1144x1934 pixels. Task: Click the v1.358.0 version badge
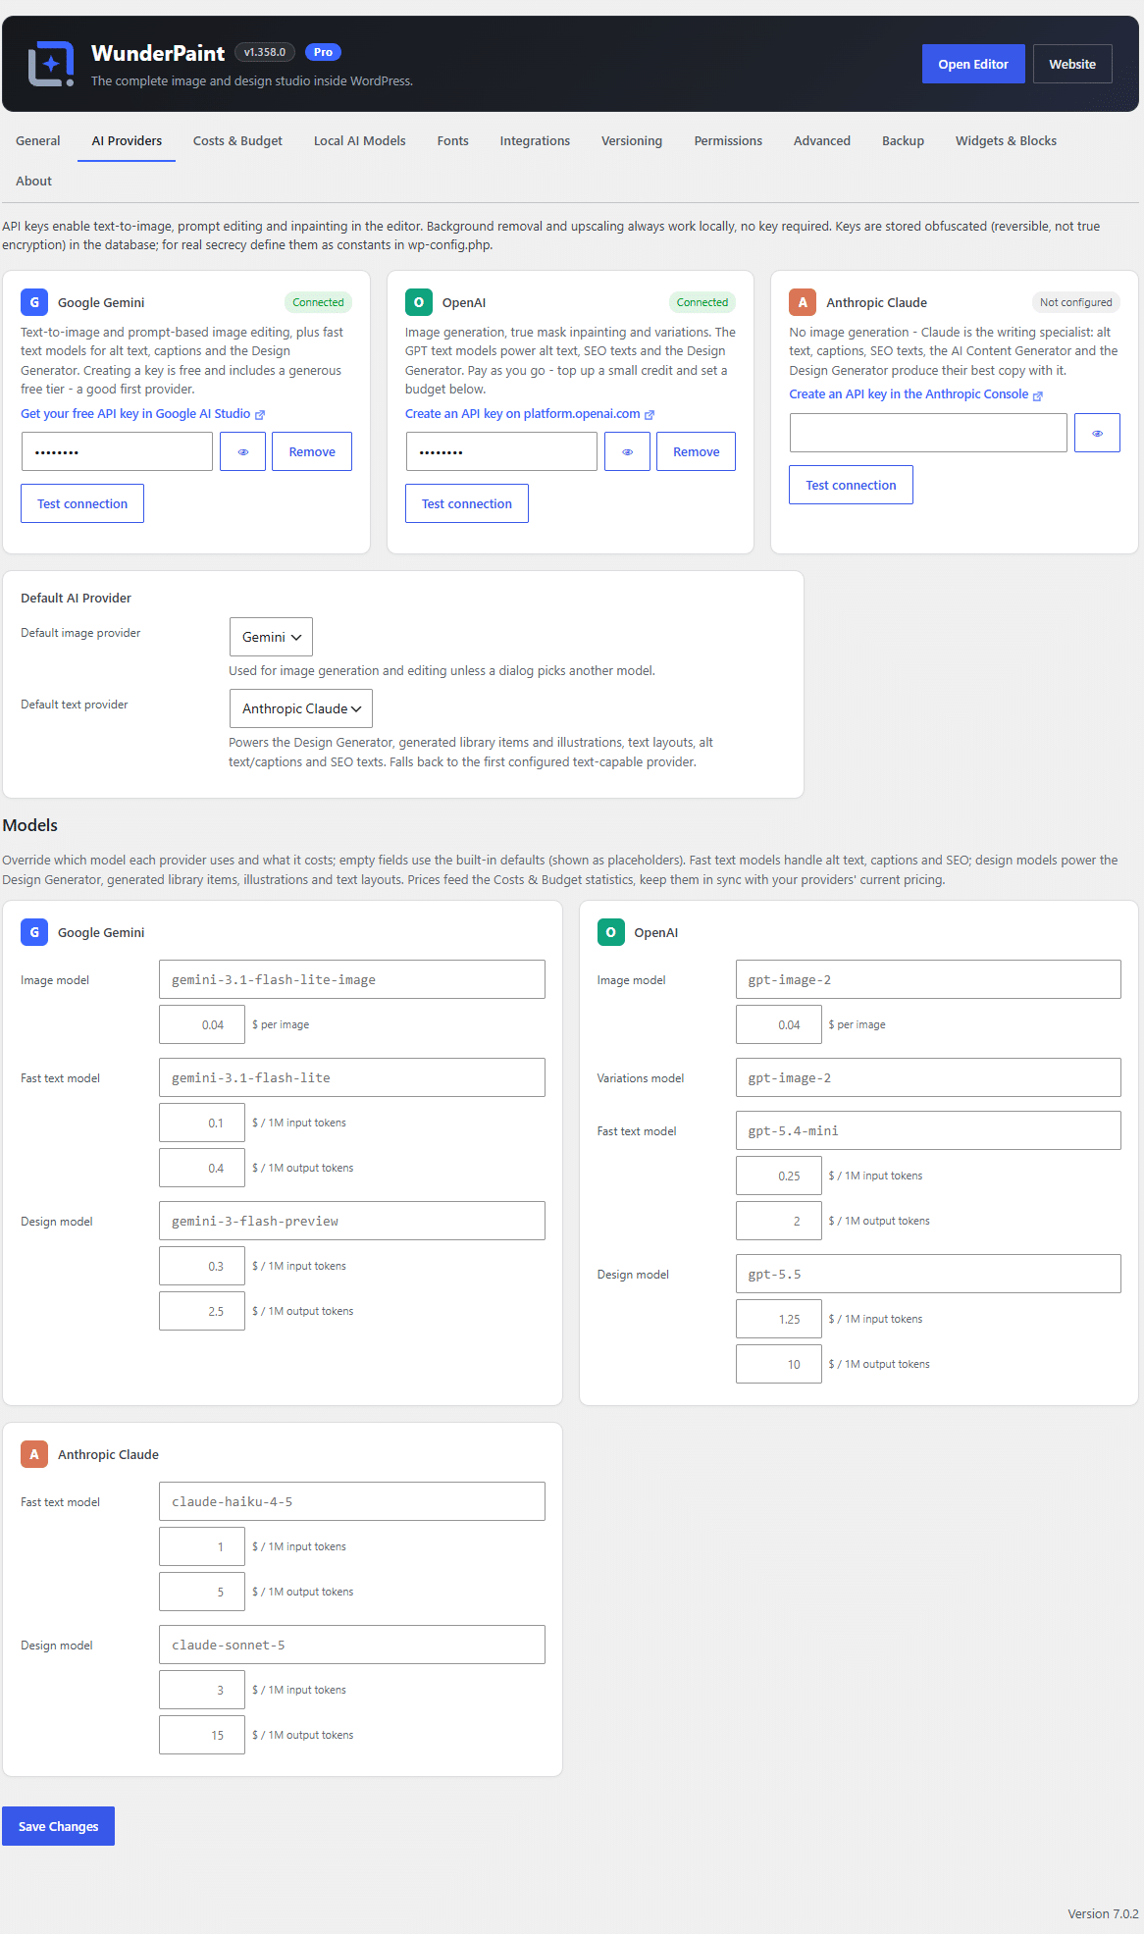(265, 52)
